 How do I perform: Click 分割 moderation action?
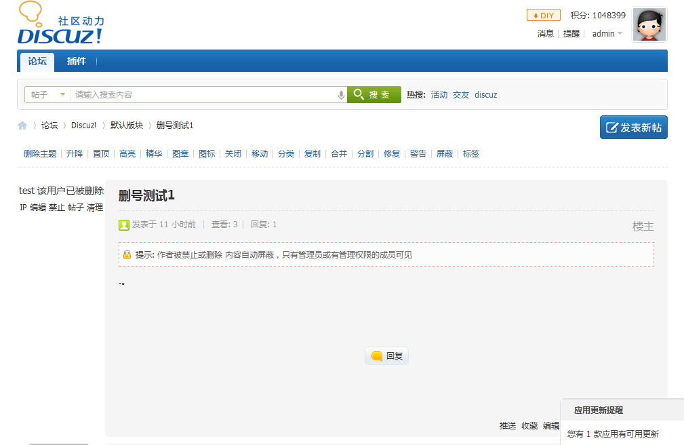click(365, 154)
